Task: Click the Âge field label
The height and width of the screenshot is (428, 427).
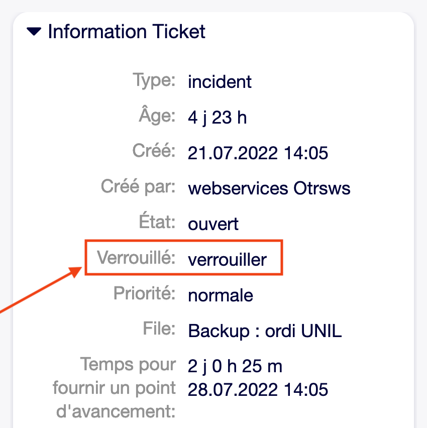Action: pos(157,117)
